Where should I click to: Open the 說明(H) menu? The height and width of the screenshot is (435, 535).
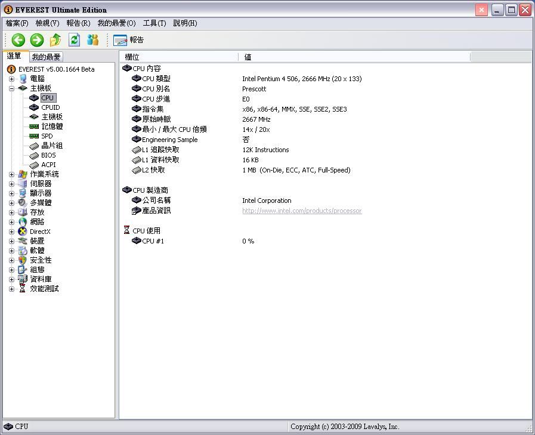tap(185, 23)
